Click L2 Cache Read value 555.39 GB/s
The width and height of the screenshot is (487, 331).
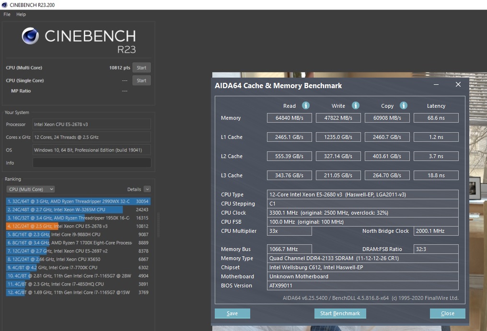click(x=290, y=156)
